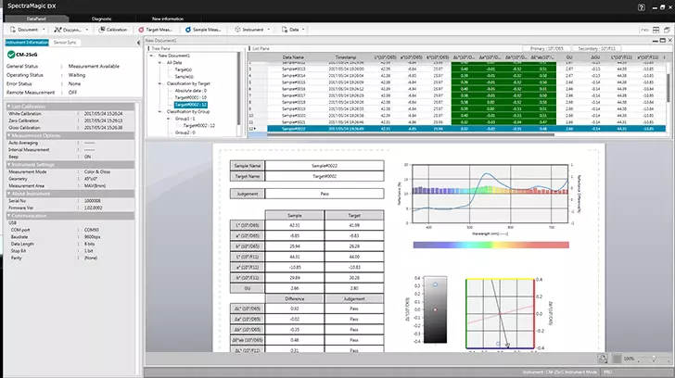The height and width of the screenshot is (378, 675).
Task: Select Target#0002 : 12 under Classification by Target
Action: click(x=191, y=105)
